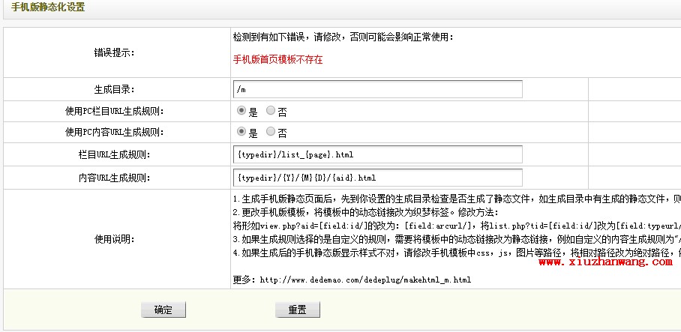Select 否 for 使用PC栏目URL生成规则
Screen dimensions: 681x332
pyautogui.click(x=271, y=111)
